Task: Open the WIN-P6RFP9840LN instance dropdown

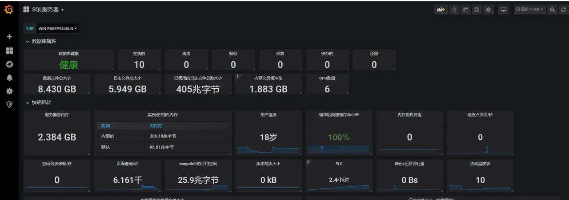Action: [x=58, y=28]
